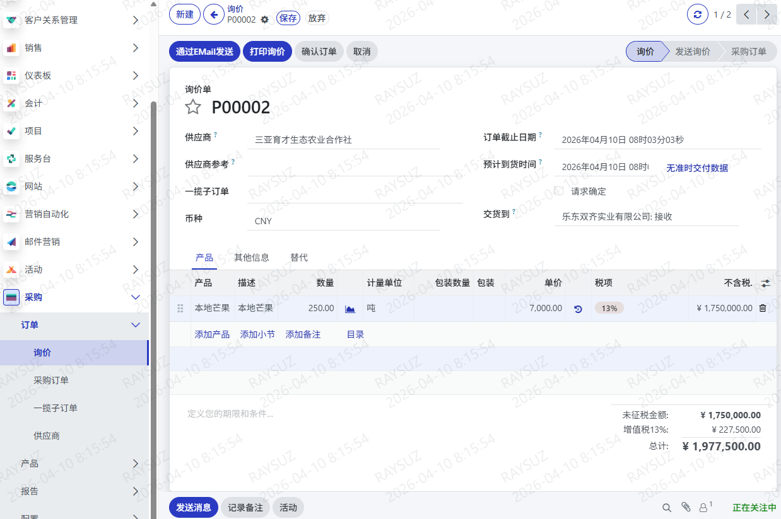781x519 pixels.
Task: Click the 供应商参考 input field
Action: tap(355, 168)
